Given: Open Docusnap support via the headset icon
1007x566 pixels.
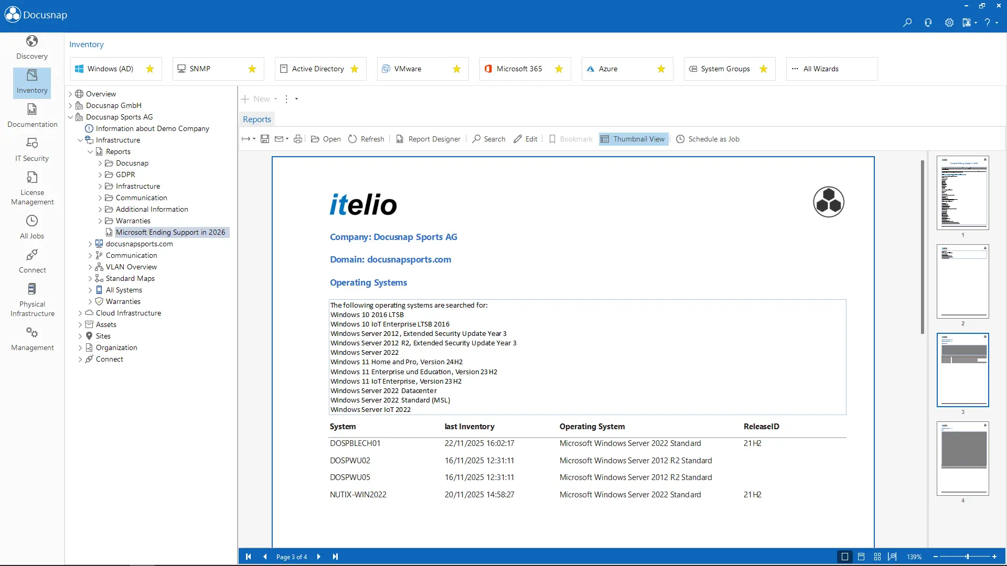Looking at the screenshot, I should (x=928, y=23).
